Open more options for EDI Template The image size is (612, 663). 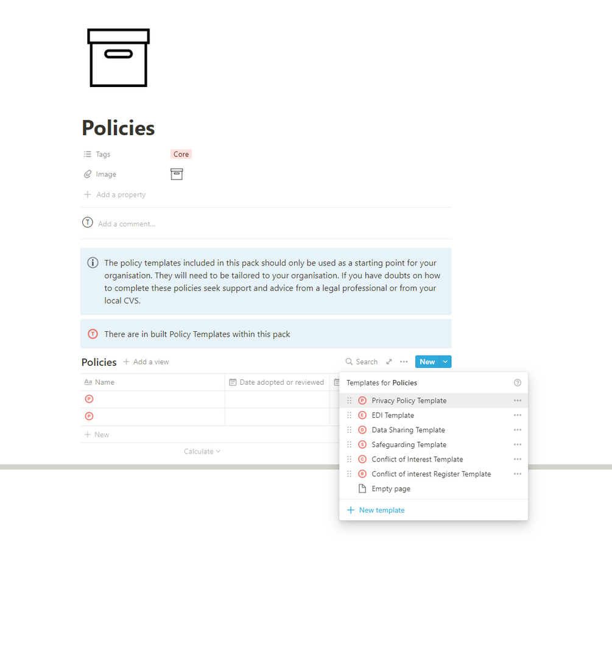[x=518, y=415]
